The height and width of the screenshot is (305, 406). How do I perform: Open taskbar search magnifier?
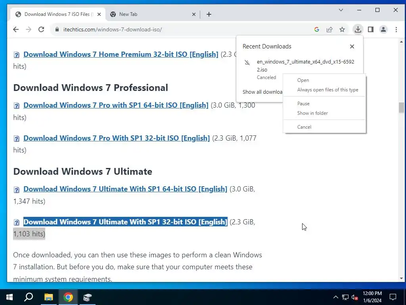pos(29,297)
